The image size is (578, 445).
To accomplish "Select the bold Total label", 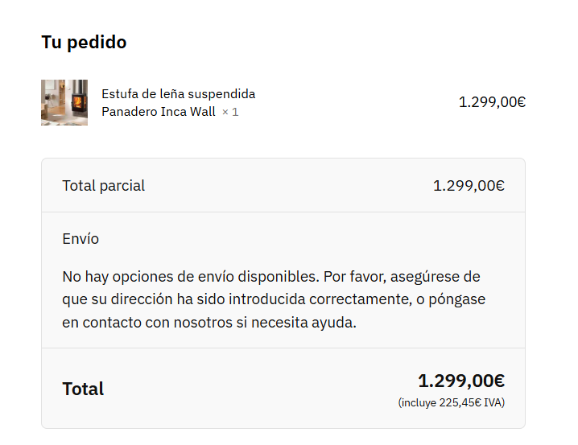I will coord(83,389).
